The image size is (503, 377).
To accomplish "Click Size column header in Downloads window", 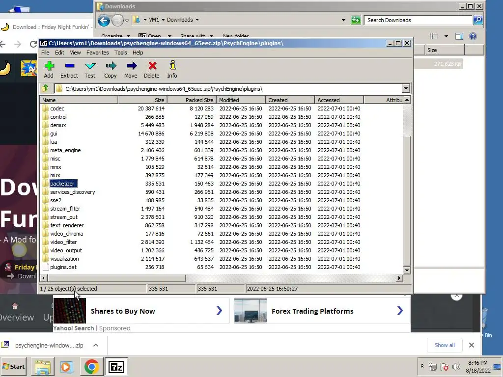I will click(445, 50).
